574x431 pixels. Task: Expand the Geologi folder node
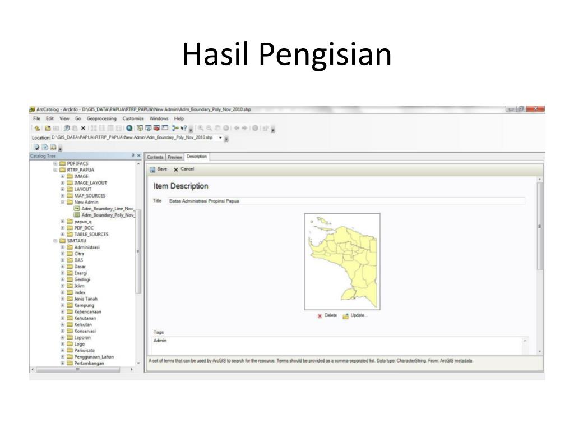tap(63, 279)
